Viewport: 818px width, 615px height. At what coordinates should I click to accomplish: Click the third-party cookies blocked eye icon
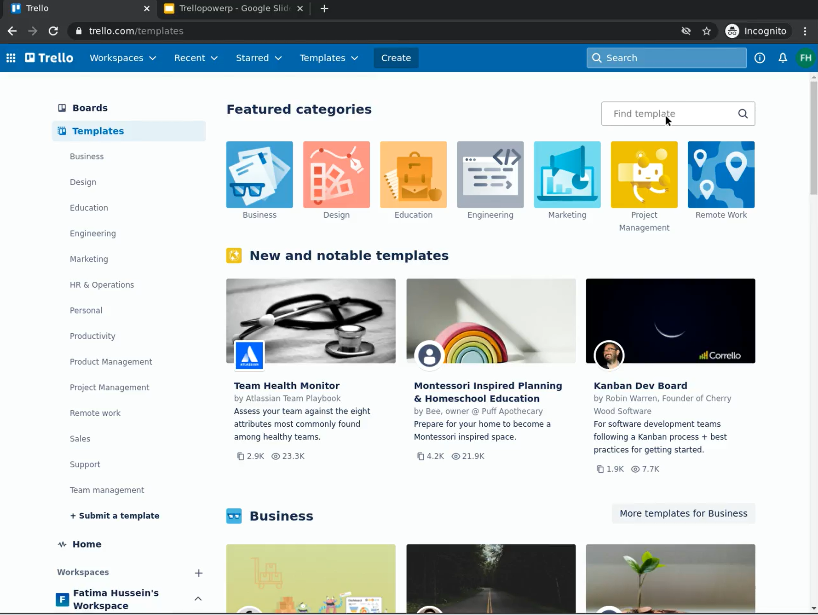686,31
